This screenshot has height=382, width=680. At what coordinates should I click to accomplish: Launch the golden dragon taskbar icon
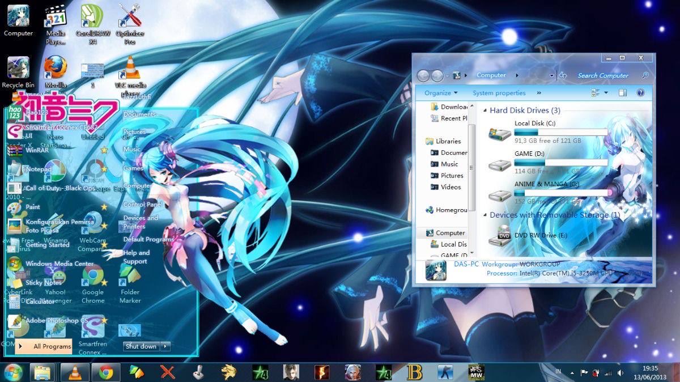[x=229, y=372]
